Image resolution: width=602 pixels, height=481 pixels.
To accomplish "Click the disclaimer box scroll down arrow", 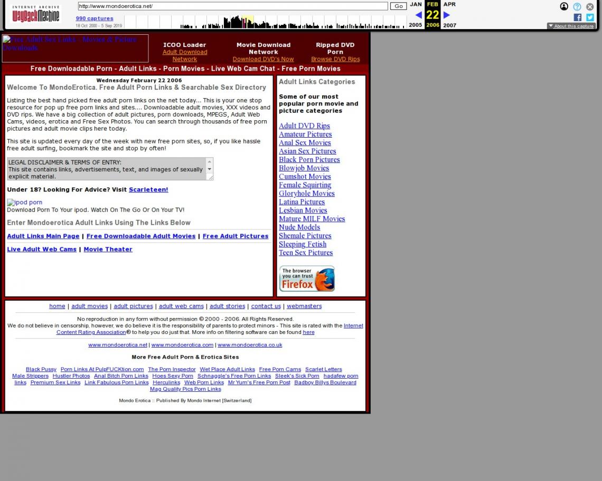I will [209, 169].
